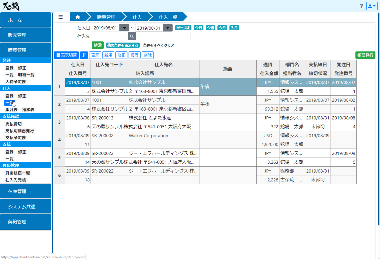
Task: Open the user account menu icon
Action: [372, 6]
